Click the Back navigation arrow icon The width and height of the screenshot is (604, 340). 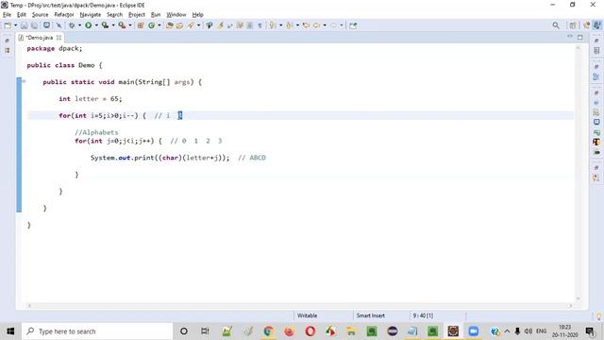(x=316, y=25)
